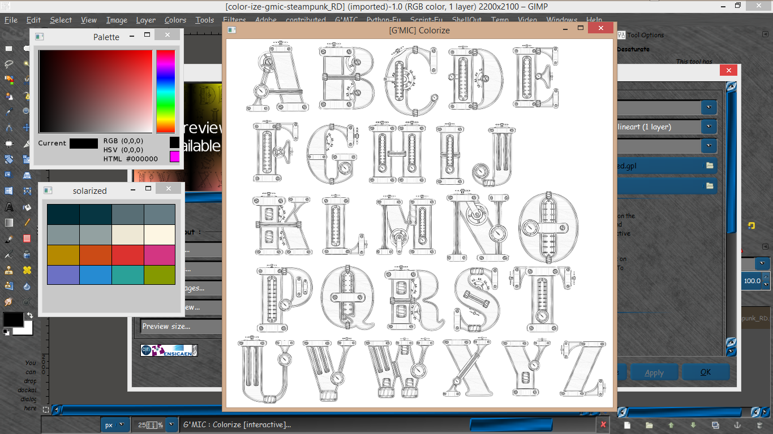Open the Image menu
Screen dimensions: 773x434
click(x=117, y=20)
